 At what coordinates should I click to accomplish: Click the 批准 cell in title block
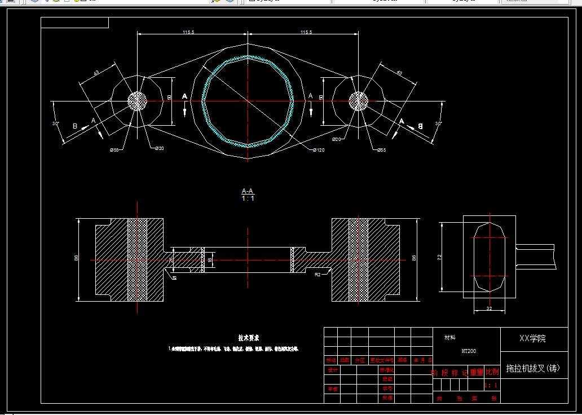387,398
